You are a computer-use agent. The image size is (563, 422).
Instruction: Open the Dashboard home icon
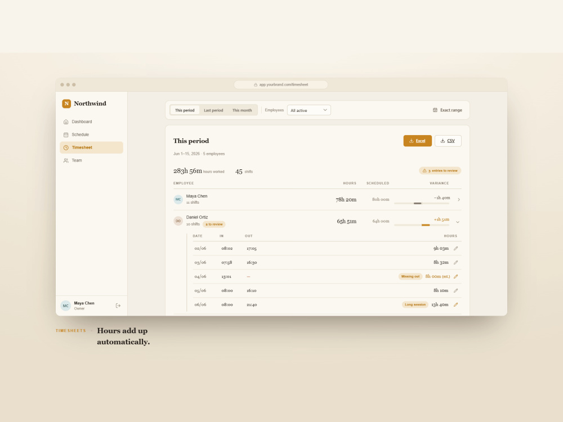coord(66,122)
